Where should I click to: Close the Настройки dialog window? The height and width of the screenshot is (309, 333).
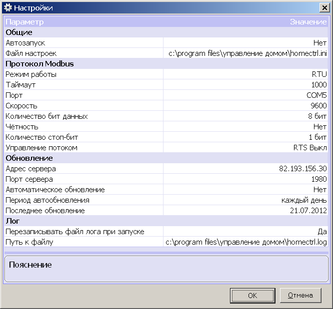coord(324,8)
